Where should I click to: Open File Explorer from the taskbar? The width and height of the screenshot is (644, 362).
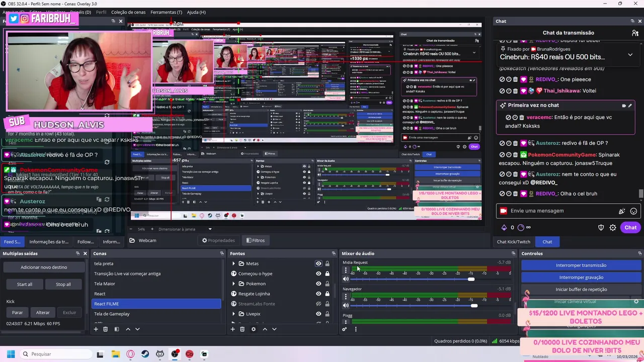click(x=115, y=354)
